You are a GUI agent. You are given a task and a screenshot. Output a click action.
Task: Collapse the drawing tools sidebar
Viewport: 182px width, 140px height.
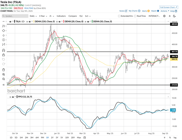(x=3, y=85)
